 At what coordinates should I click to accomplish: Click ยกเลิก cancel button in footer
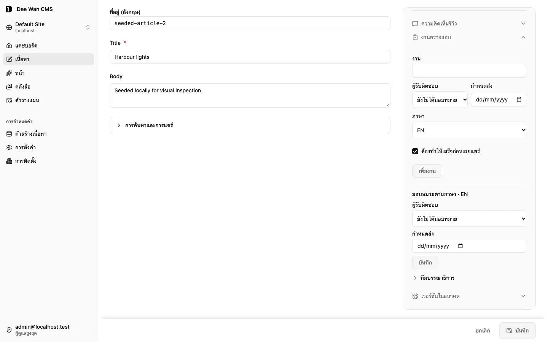483,331
